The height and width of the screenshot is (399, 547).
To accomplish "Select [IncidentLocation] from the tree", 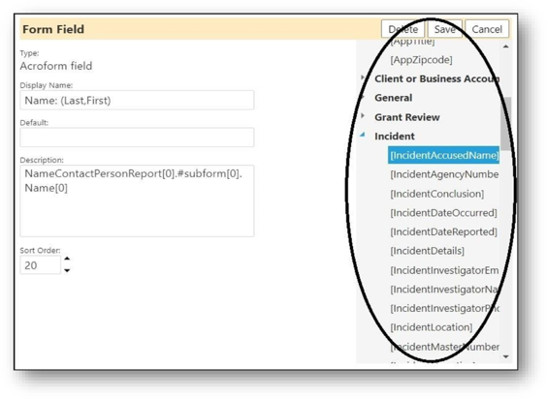I will pos(432,327).
